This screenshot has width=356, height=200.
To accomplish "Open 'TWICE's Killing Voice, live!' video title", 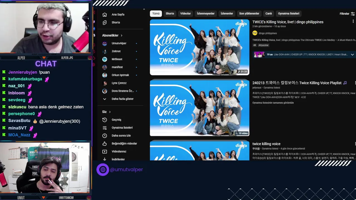I will point(288,22).
